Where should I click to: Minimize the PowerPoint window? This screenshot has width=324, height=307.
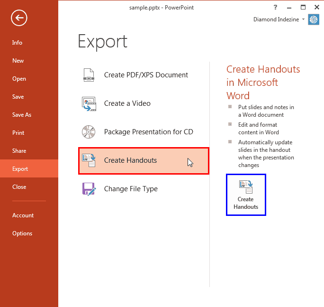click(x=289, y=8)
